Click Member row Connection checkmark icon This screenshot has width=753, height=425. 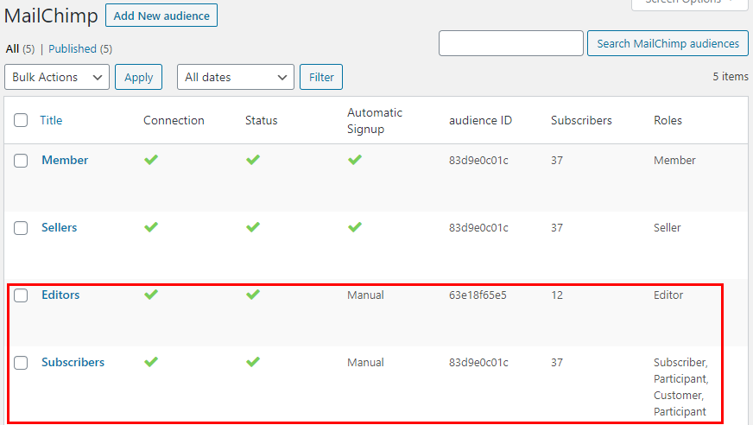click(x=151, y=160)
